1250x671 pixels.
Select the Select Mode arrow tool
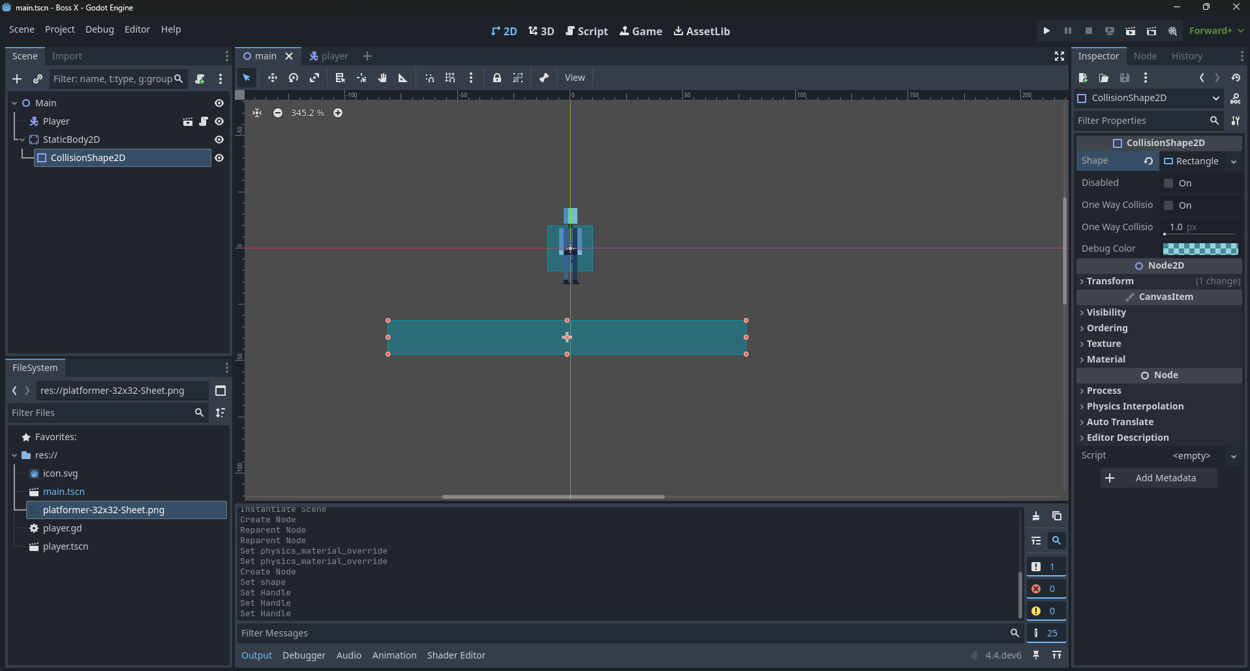tap(247, 78)
